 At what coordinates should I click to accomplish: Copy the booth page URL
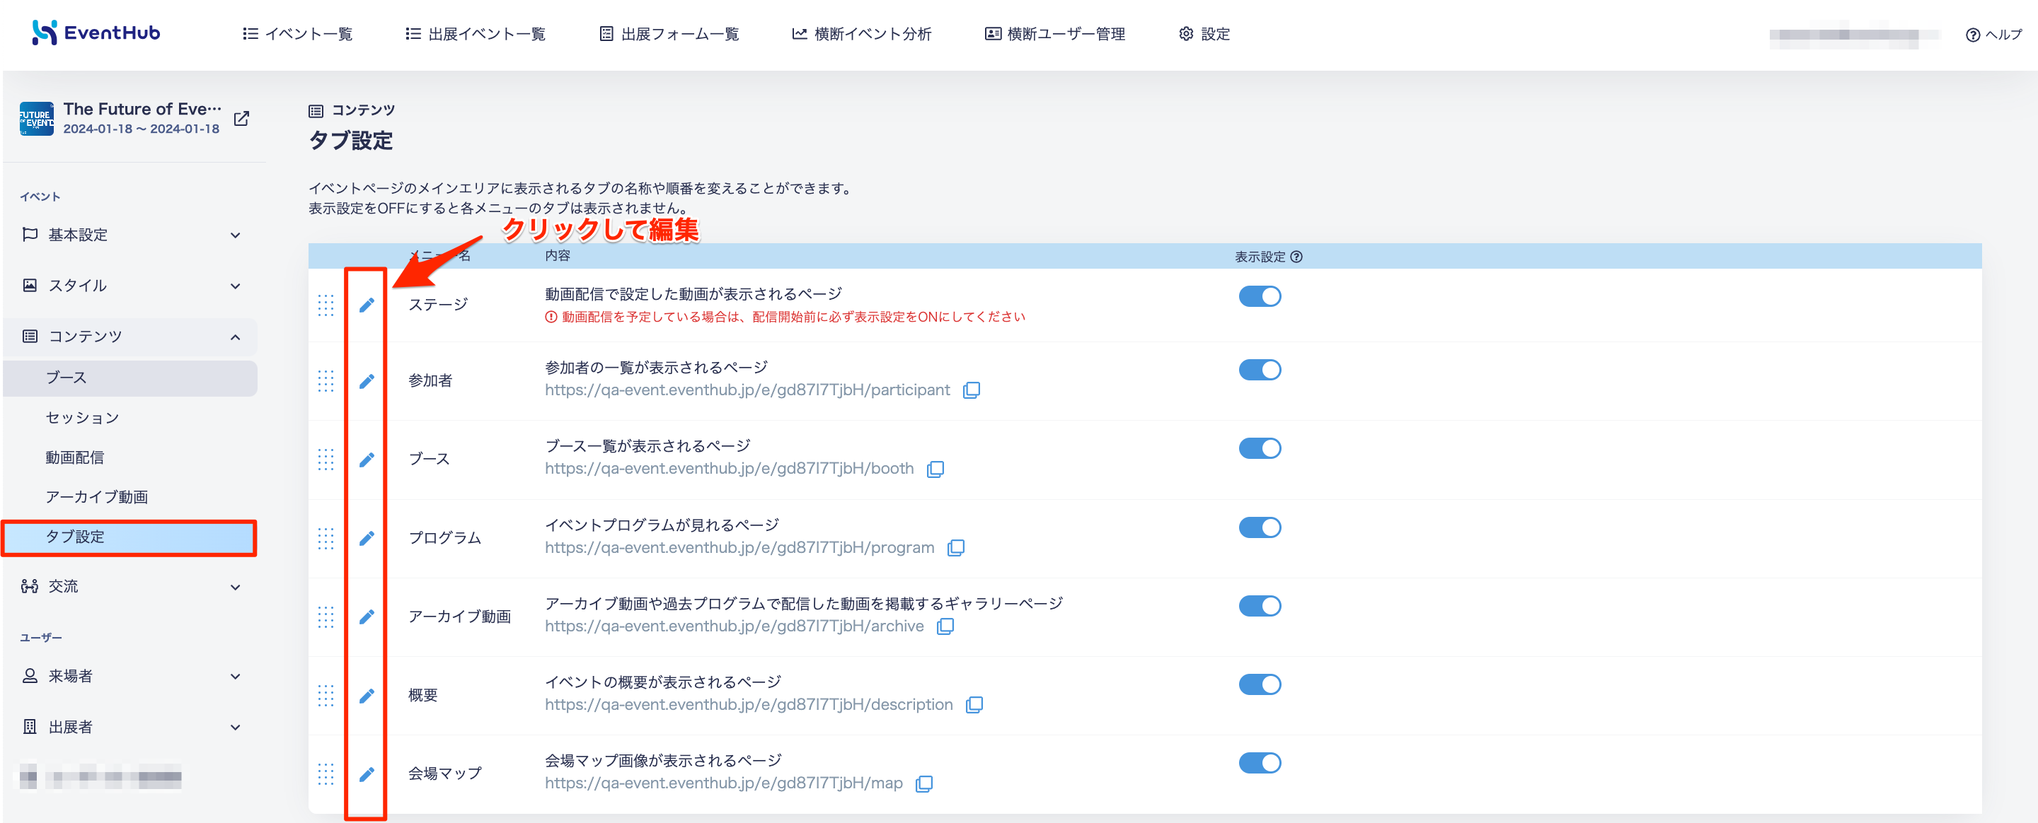935,469
